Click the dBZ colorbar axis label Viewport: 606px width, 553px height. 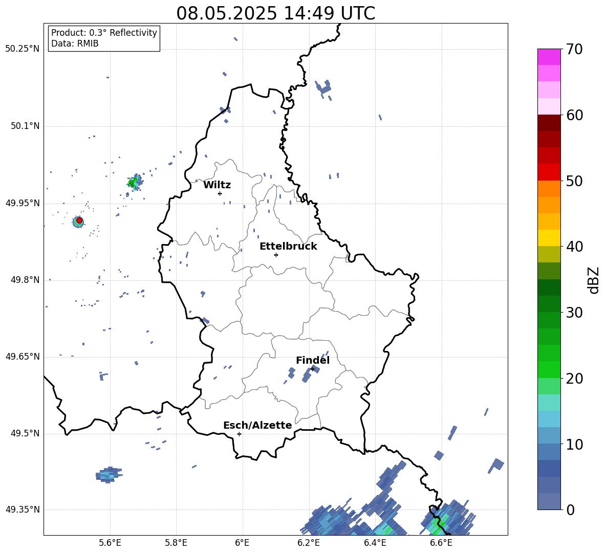[594, 280]
